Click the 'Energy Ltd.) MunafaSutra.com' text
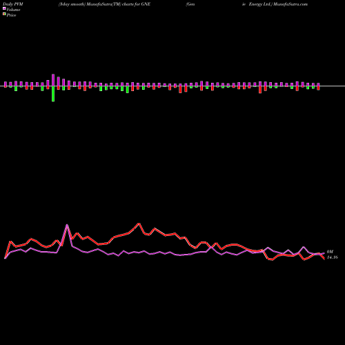The image size is (345, 345). point(278,4)
